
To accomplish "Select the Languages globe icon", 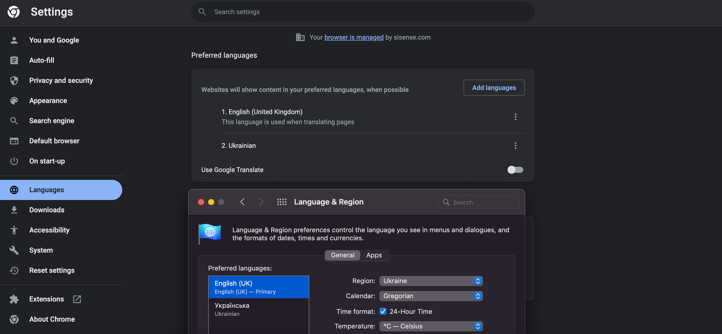I will pos(14,190).
